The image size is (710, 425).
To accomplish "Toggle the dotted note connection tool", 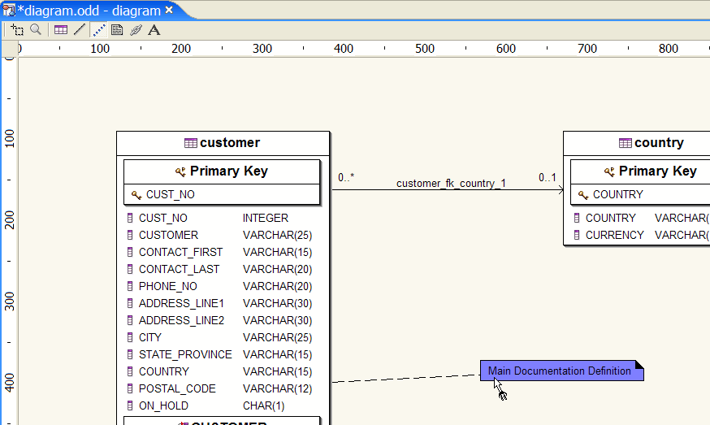I will pyautogui.click(x=99, y=30).
